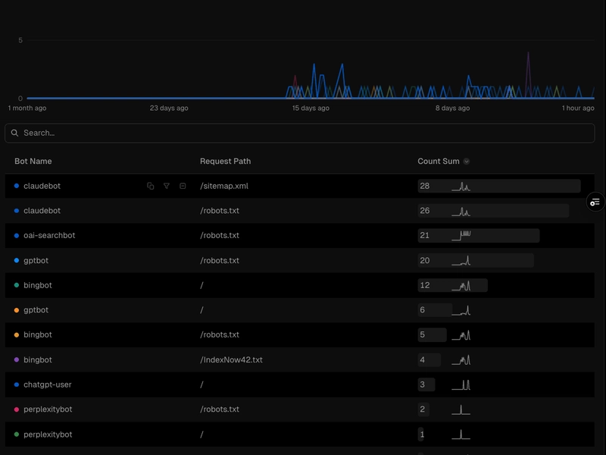
Task: Click '23 days ago' axis label
Action: click(x=169, y=108)
